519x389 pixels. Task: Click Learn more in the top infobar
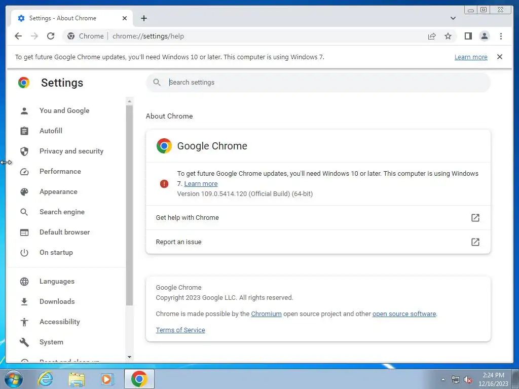pos(471,57)
